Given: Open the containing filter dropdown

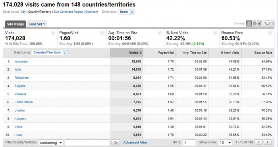Looking at the screenshot, I should [51, 143].
